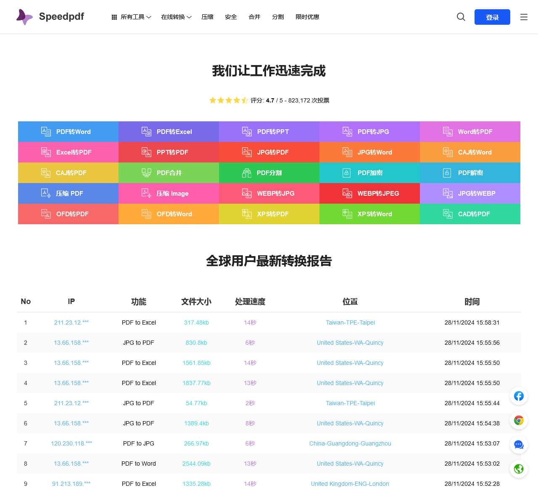Click PDF to Word in row 8
The height and width of the screenshot is (490, 538).
tap(139, 464)
